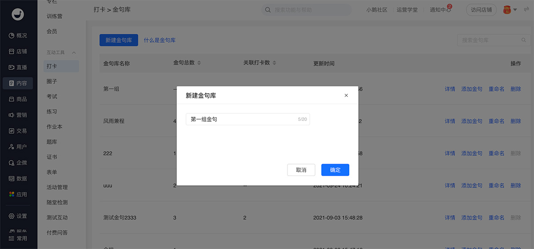Screen dimensions: 534x249
Task: Collapse the 互动工具 section chevron
Action: pyautogui.click(x=74, y=52)
